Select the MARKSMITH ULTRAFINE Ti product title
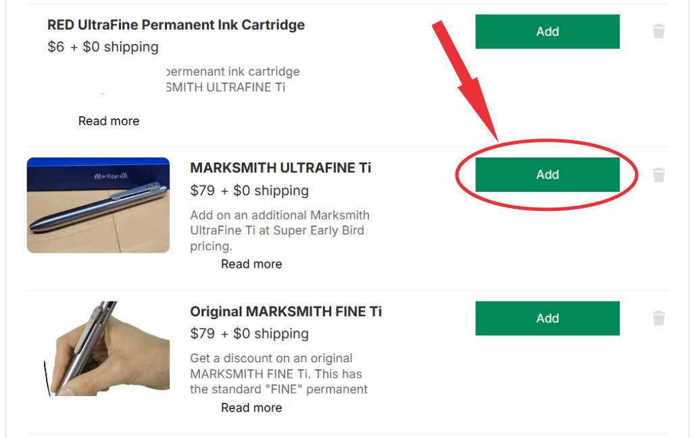The image size is (692, 438). coord(280,168)
